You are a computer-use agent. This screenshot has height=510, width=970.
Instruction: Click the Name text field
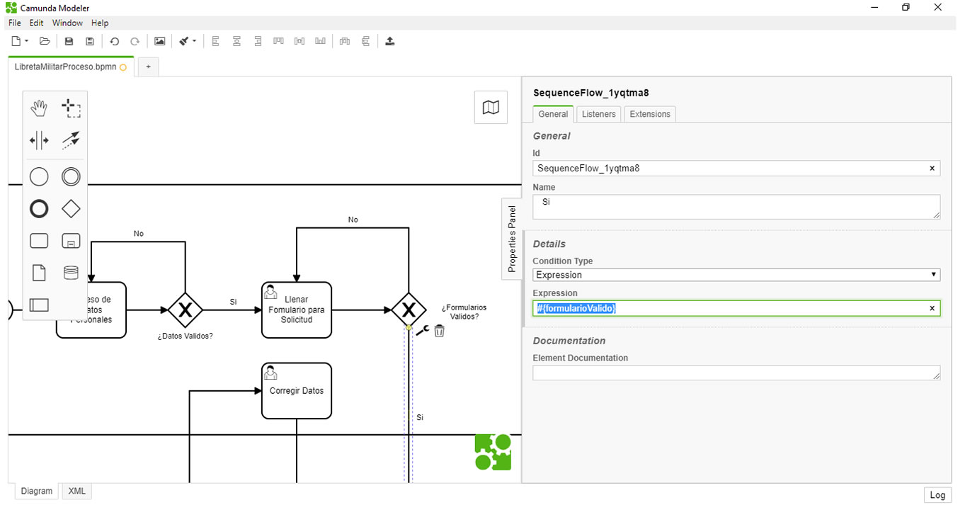pos(736,207)
